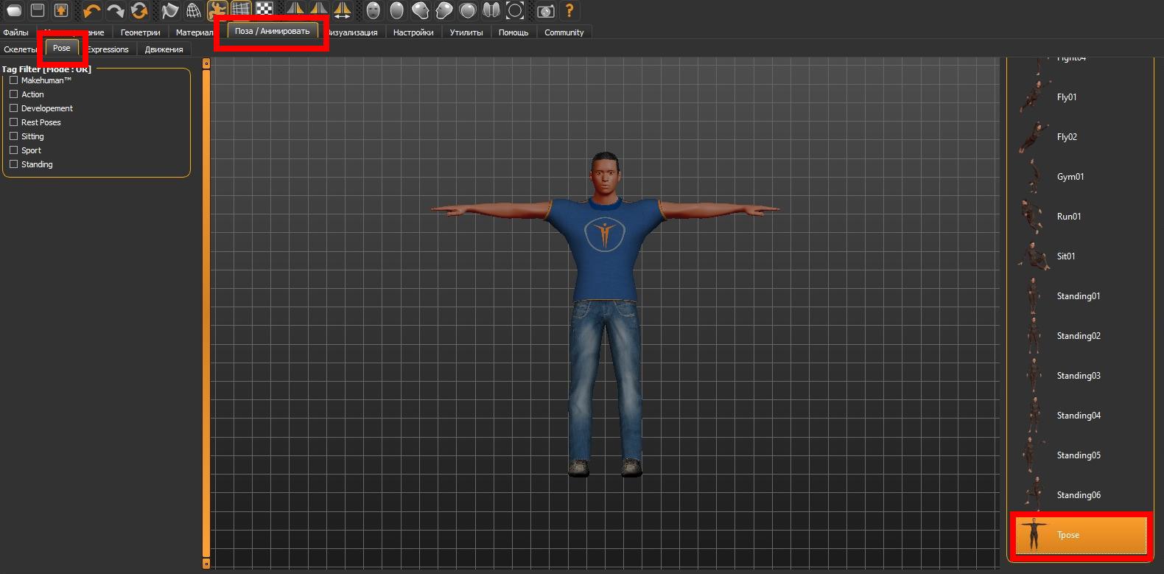This screenshot has height=574, width=1164.
Task: Check the Rest Poses tag filter
Action: (x=13, y=122)
